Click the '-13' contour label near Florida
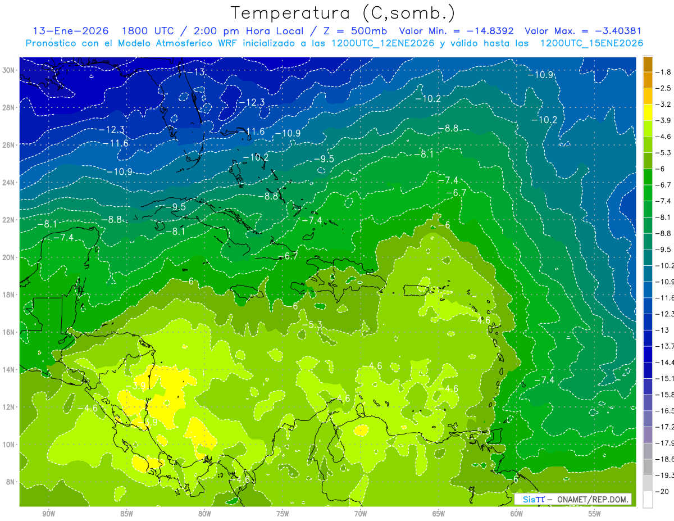Screen dimensions: 674x521 196,73
